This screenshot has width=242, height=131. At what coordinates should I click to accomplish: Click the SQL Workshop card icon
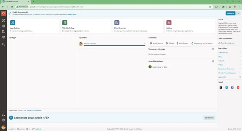click(65, 23)
